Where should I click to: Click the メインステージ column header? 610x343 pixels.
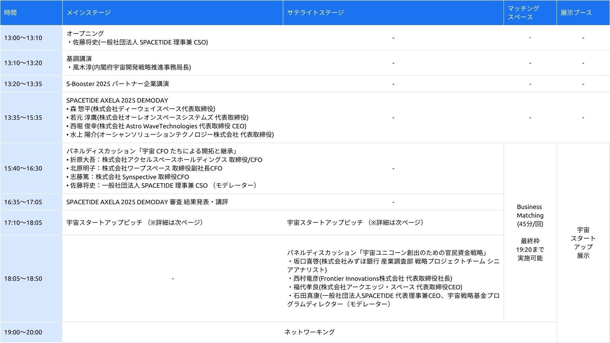click(173, 13)
